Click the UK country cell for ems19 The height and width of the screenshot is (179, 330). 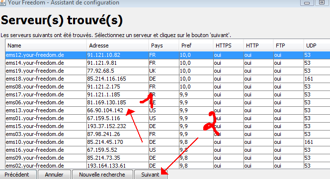pos(164,71)
